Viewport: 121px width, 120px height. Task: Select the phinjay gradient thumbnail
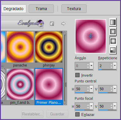click(49, 47)
